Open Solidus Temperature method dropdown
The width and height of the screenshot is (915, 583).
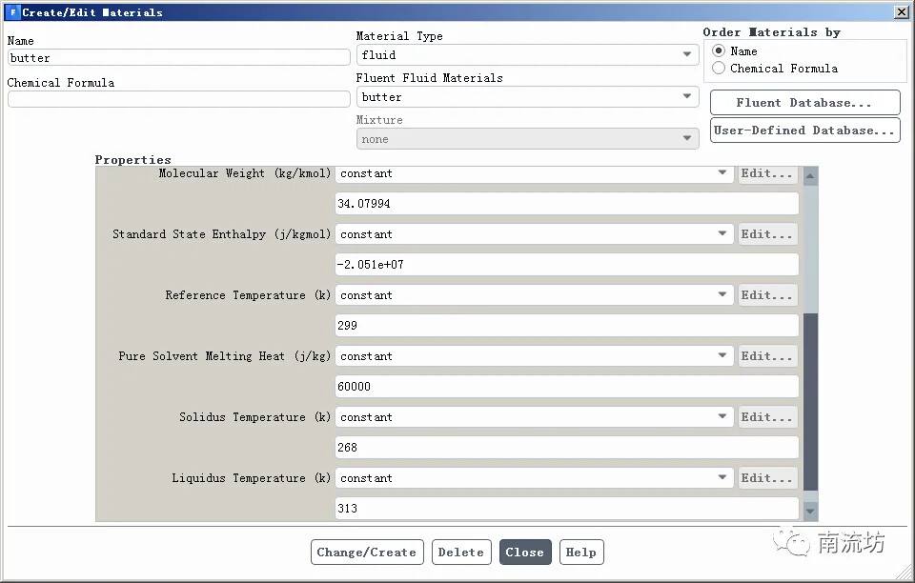534,417
